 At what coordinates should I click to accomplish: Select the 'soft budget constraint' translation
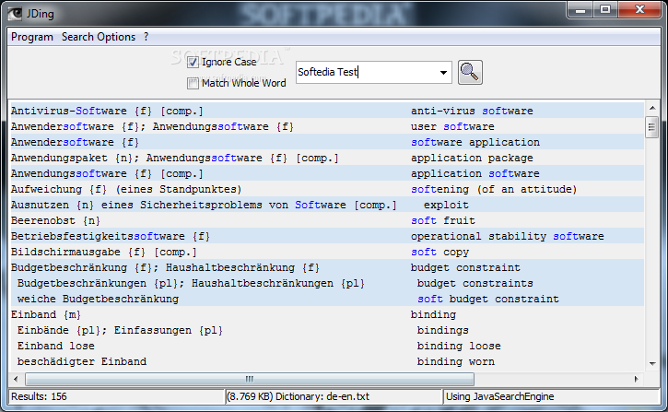coord(487,300)
